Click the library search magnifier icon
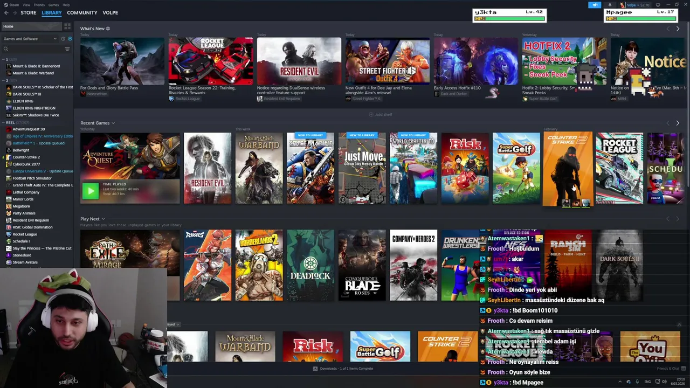 pyautogui.click(x=6, y=49)
